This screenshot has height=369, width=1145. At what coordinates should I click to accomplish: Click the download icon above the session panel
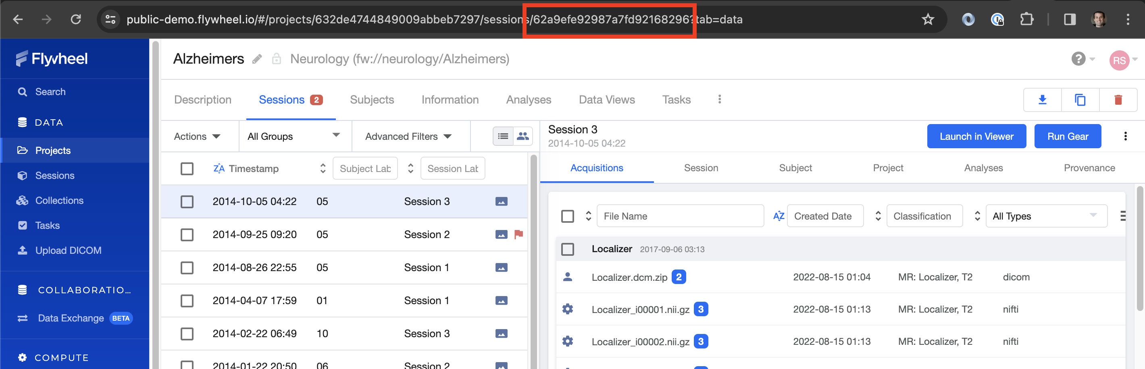(x=1042, y=100)
